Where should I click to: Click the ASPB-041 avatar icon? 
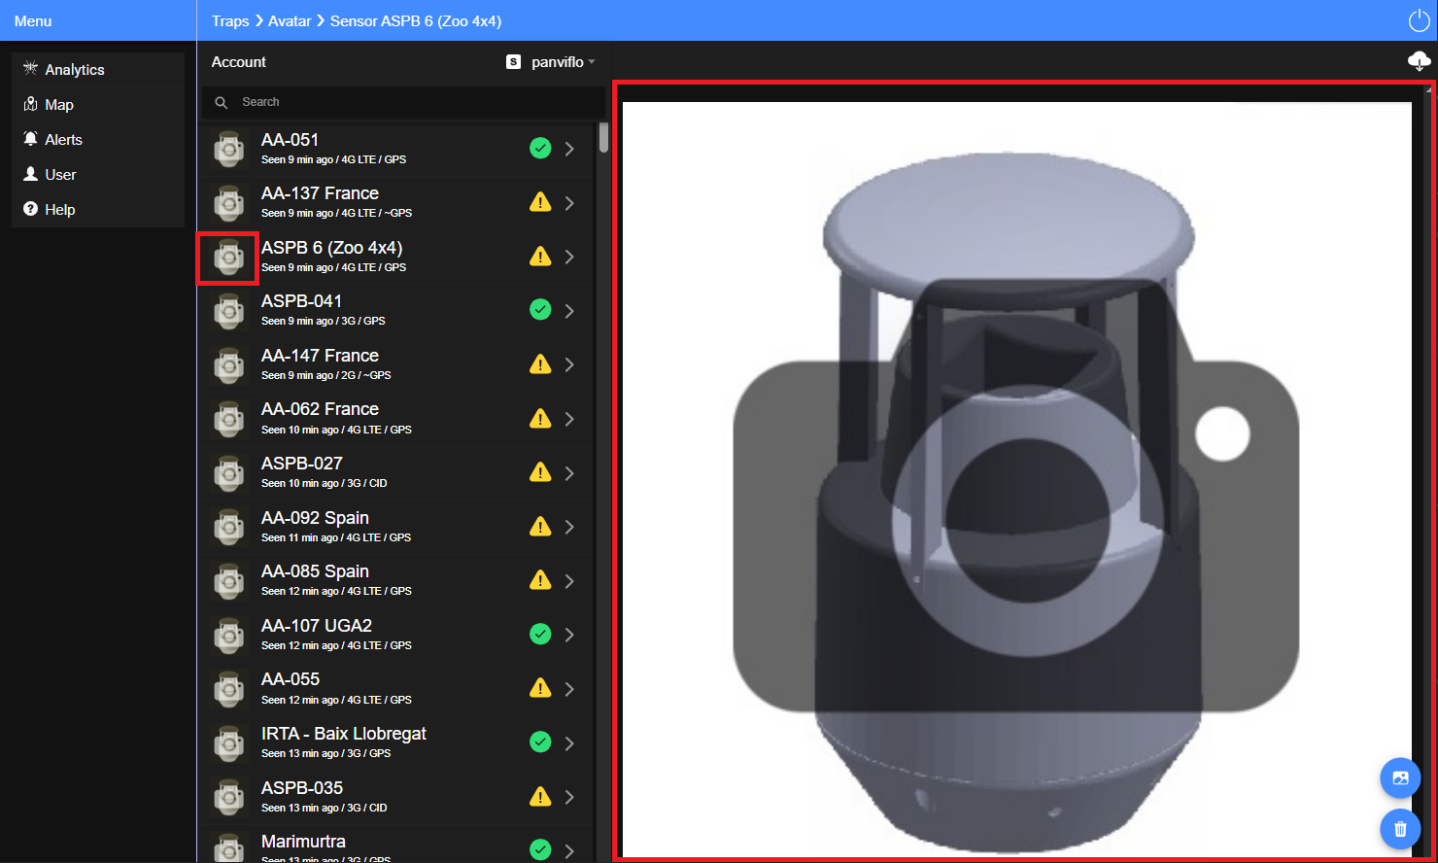229,311
